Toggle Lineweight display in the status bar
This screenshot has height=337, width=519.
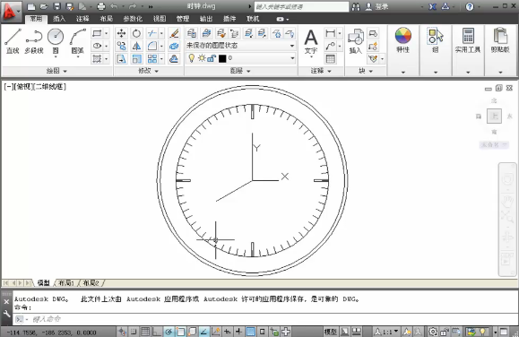click(x=238, y=332)
